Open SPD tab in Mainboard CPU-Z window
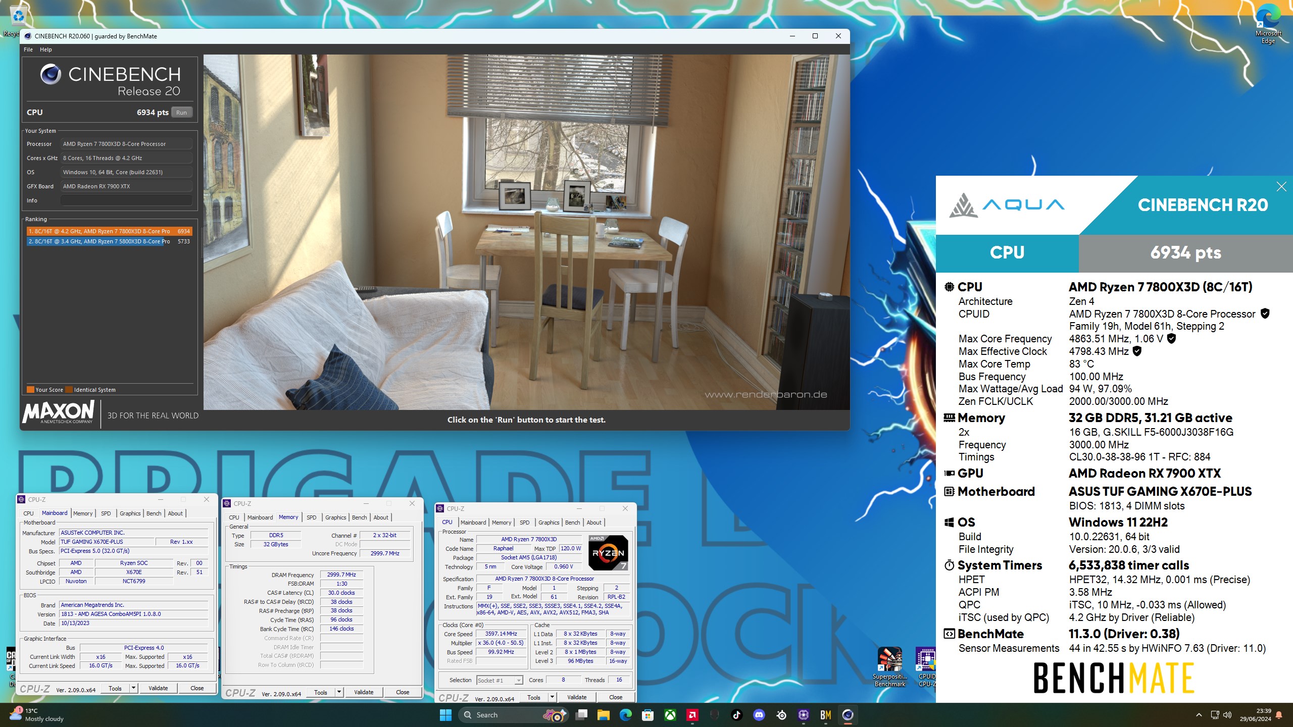This screenshot has width=1293, height=727. 106,513
